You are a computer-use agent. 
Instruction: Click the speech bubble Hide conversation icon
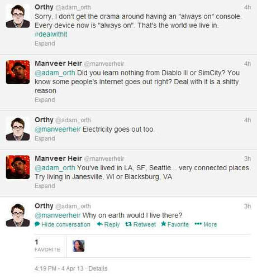37,224
